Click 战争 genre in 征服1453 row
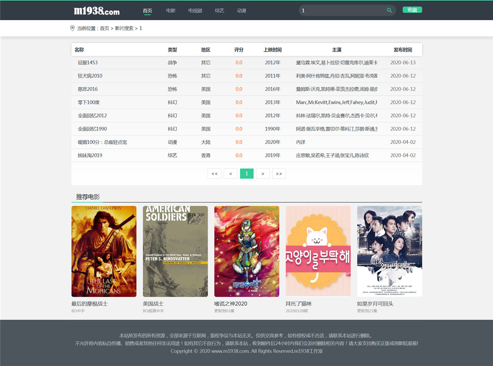This screenshot has height=366, width=493. [172, 63]
